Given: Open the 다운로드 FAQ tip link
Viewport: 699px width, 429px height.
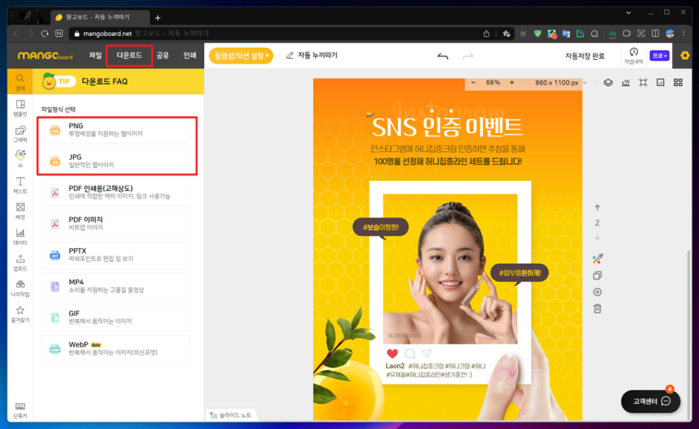Looking at the screenshot, I should (104, 82).
